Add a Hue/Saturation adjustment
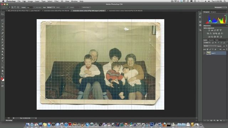This screenshot has height=128, width=228. (x=208, y=33)
